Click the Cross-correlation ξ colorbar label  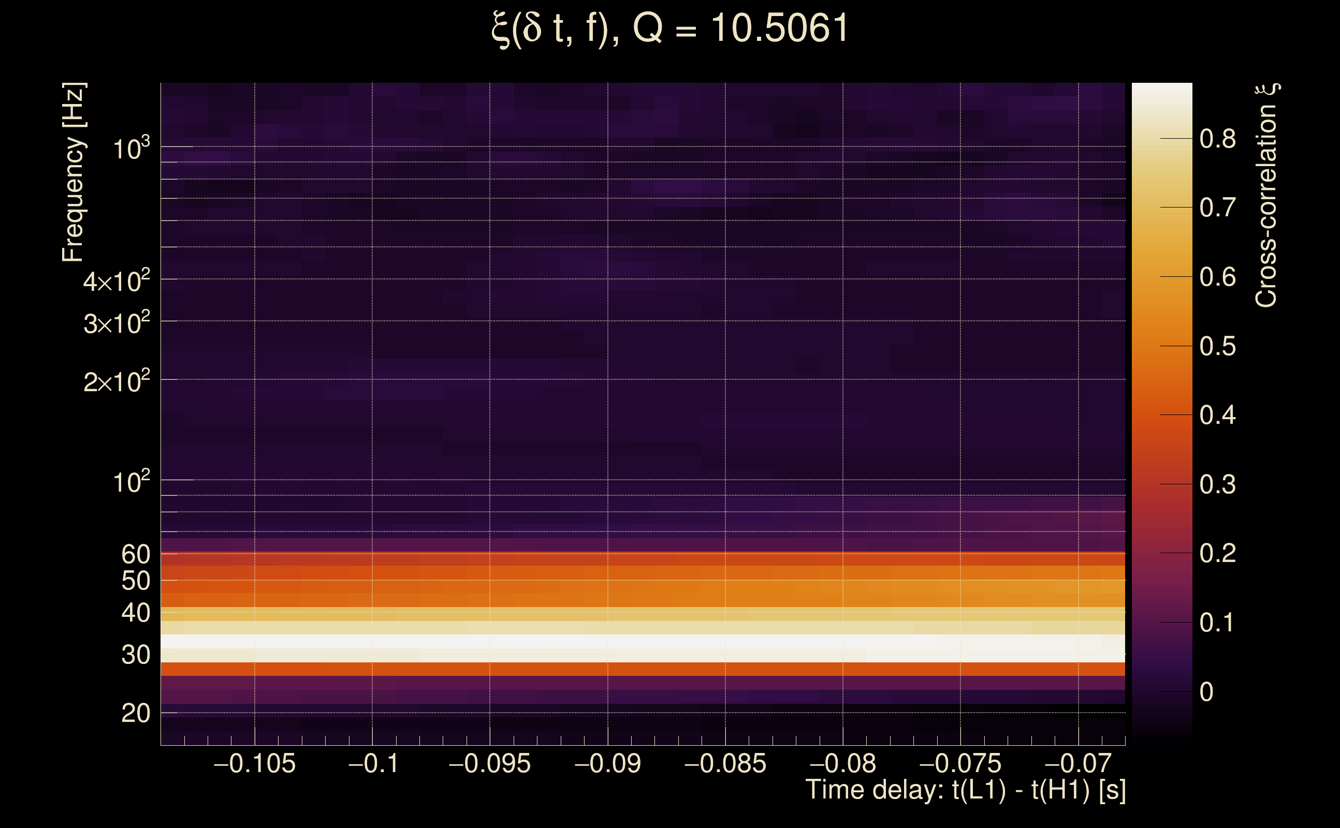1266,195
